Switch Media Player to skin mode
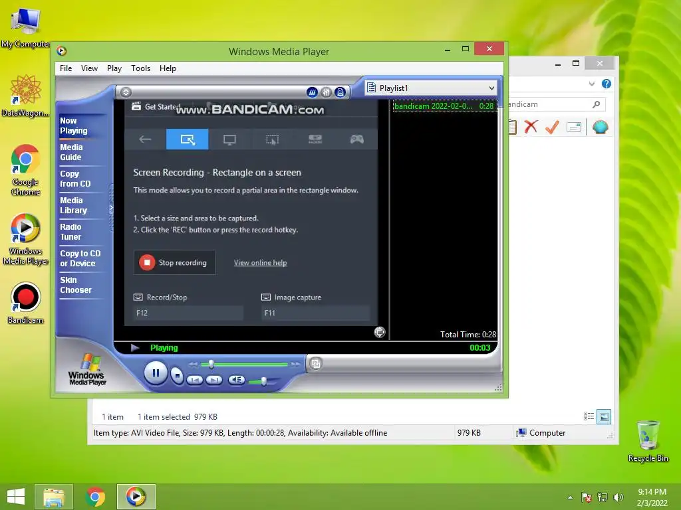 pyautogui.click(x=316, y=363)
